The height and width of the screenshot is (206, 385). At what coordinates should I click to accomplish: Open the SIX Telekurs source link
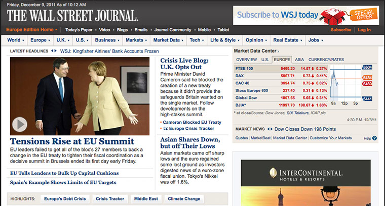[x=297, y=113]
